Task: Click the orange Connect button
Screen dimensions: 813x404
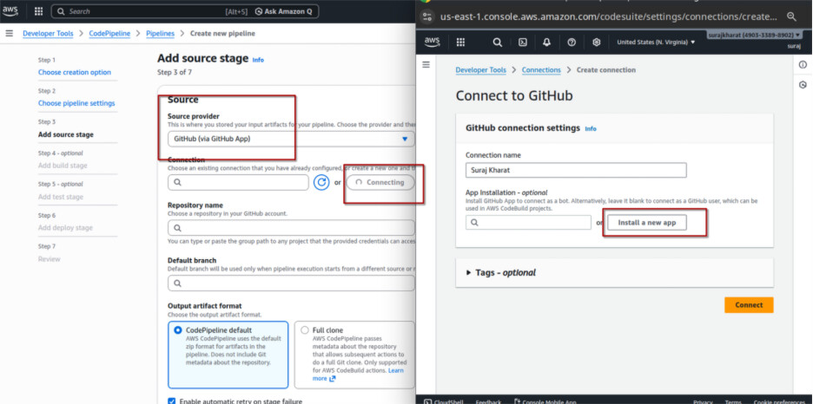Action: point(749,305)
